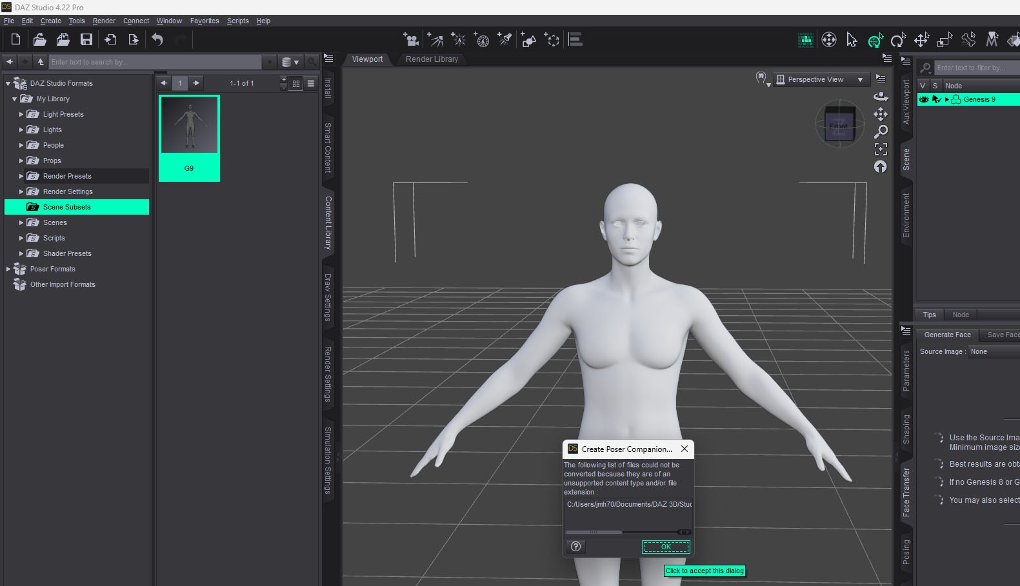Switch to the Smart Content side tab
The height and width of the screenshot is (586, 1020).
tap(328, 148)
